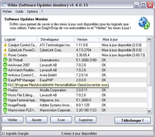Click the avcenter.exe path tooltip
This screenshot has width=155, height=137.
click(60, 85)
